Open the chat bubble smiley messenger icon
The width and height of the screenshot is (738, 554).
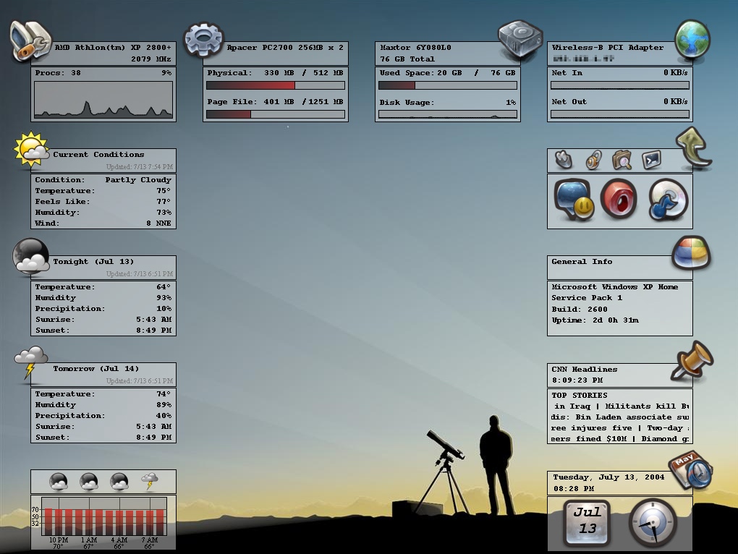(x=574, y=200)
